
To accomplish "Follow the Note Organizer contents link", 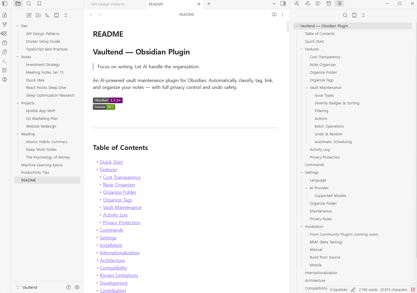I will point(119,185).
